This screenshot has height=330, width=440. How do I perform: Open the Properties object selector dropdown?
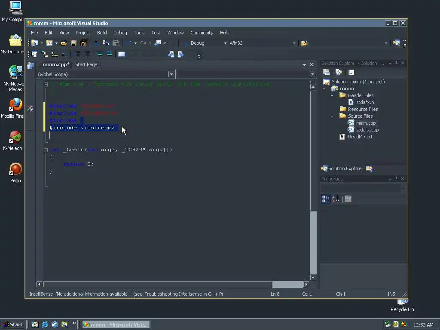[x=403, y=188]
